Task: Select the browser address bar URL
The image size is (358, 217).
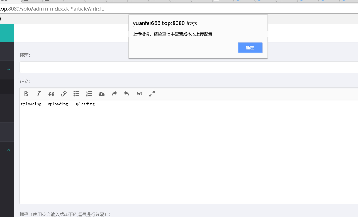Action: (52, 9)
